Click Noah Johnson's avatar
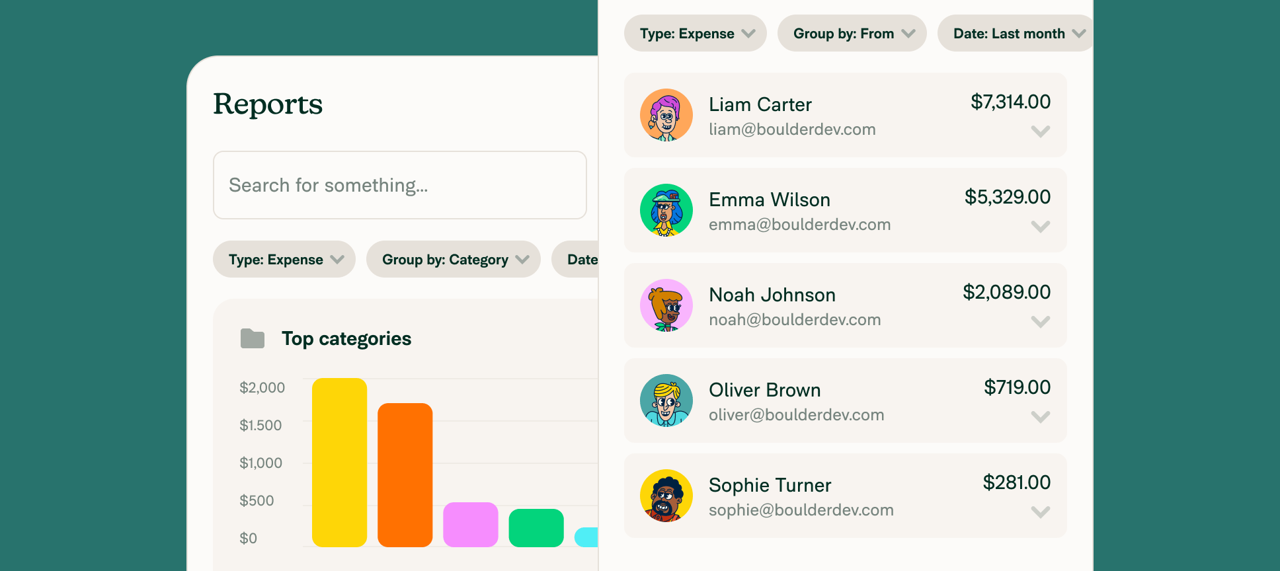This screenshot has width=1280, height=571. click(x=666, y=305)
